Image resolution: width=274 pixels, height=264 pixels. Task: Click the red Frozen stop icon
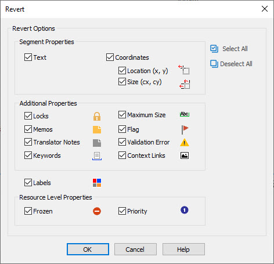point(97,211)
